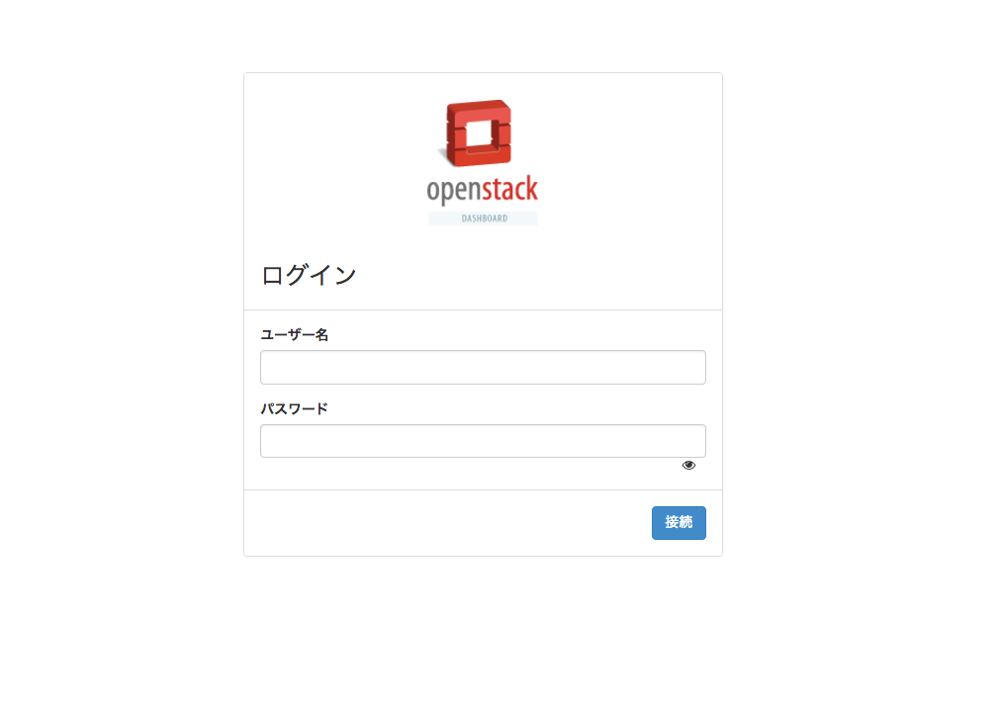1004x701 pixels.
Task: Click the DASHBOARD badge under the logo
Action: click(484, 219)
